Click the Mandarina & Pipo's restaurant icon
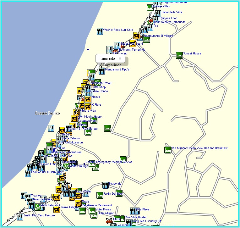This screenshot has width=240, height=228. pos(101,71)
